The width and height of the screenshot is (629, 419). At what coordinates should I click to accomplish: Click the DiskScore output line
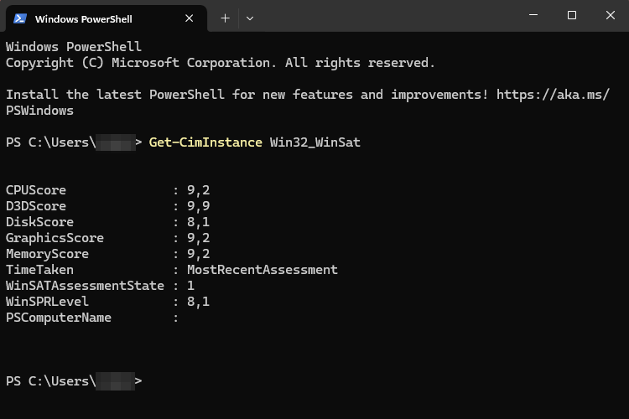107,222
